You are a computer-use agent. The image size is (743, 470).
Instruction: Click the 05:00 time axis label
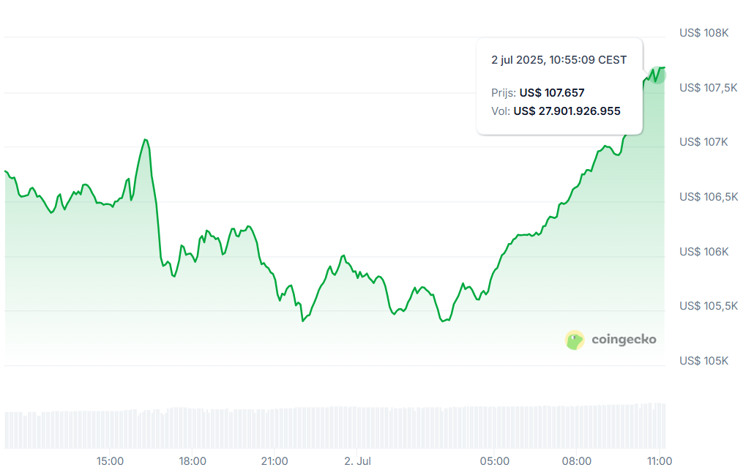pos(495,461)
